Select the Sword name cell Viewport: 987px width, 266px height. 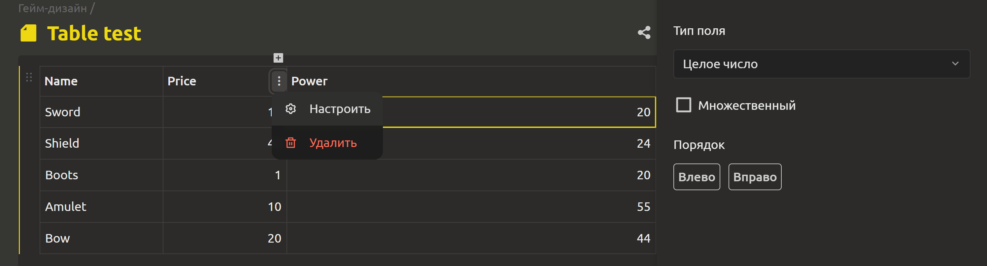point(102,112)
